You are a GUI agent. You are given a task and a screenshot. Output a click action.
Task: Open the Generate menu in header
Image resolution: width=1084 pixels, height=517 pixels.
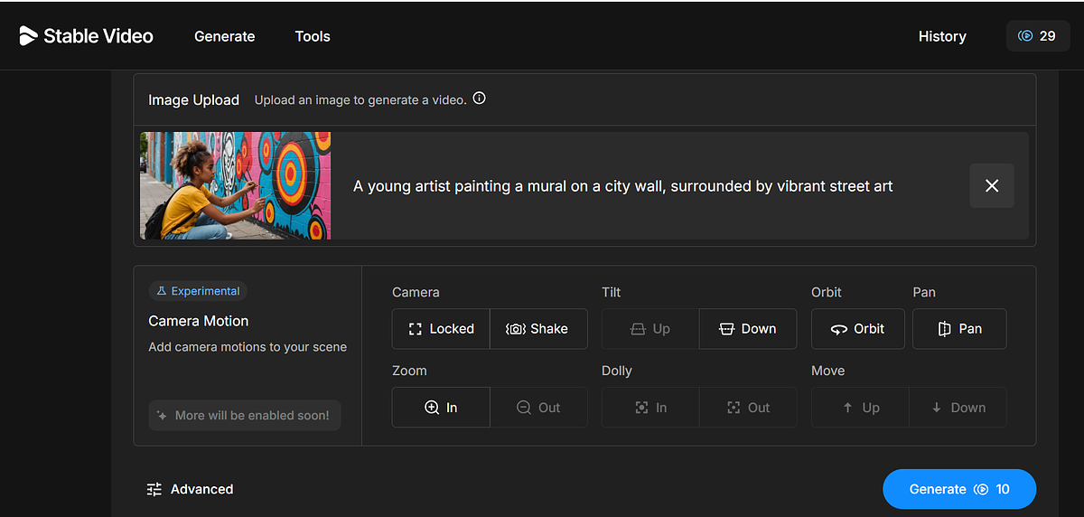tap(225, 36)
